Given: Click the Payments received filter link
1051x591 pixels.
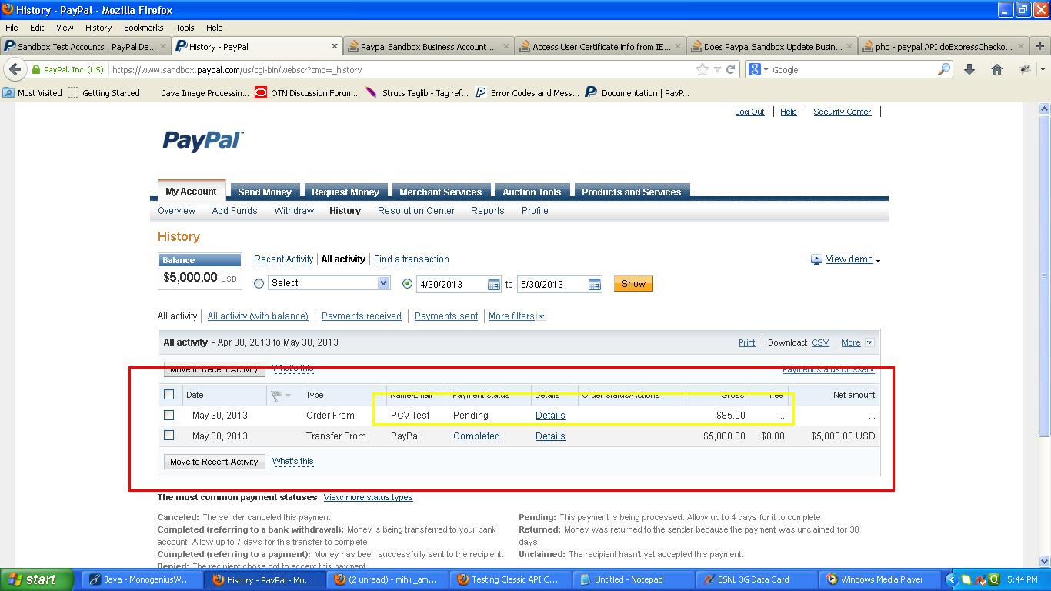Looking at the screenshot, I should 362,316.
